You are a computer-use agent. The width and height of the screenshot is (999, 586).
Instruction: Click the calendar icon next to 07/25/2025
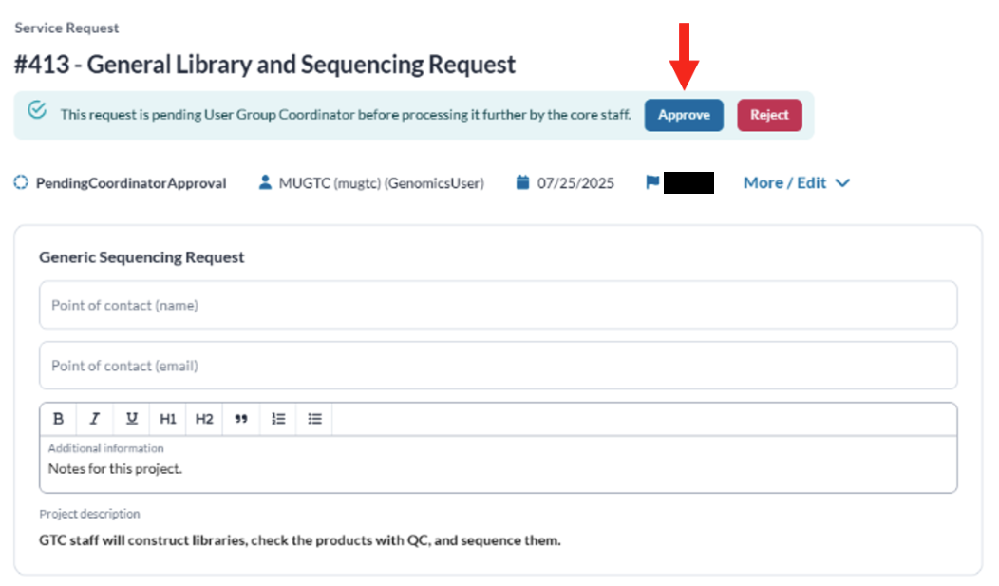522,183
